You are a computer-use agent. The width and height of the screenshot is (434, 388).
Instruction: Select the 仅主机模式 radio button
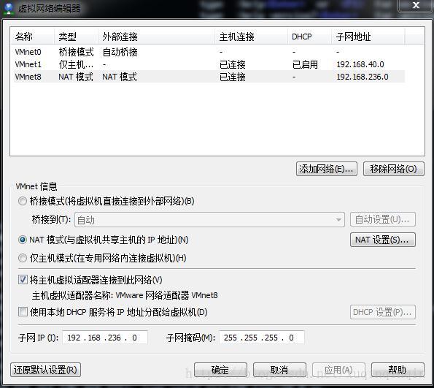tap(23, 258)
